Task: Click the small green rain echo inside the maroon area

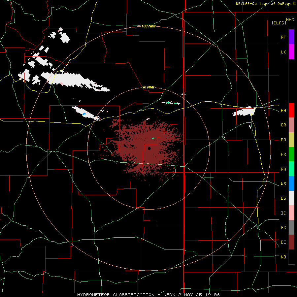Action: coord(153,138)
